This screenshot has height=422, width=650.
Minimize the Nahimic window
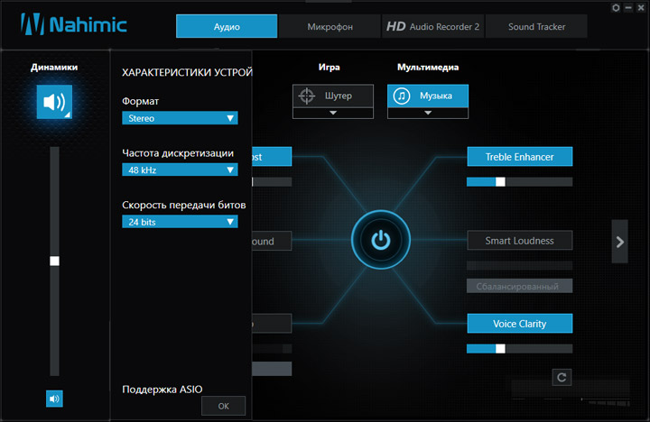628,8
